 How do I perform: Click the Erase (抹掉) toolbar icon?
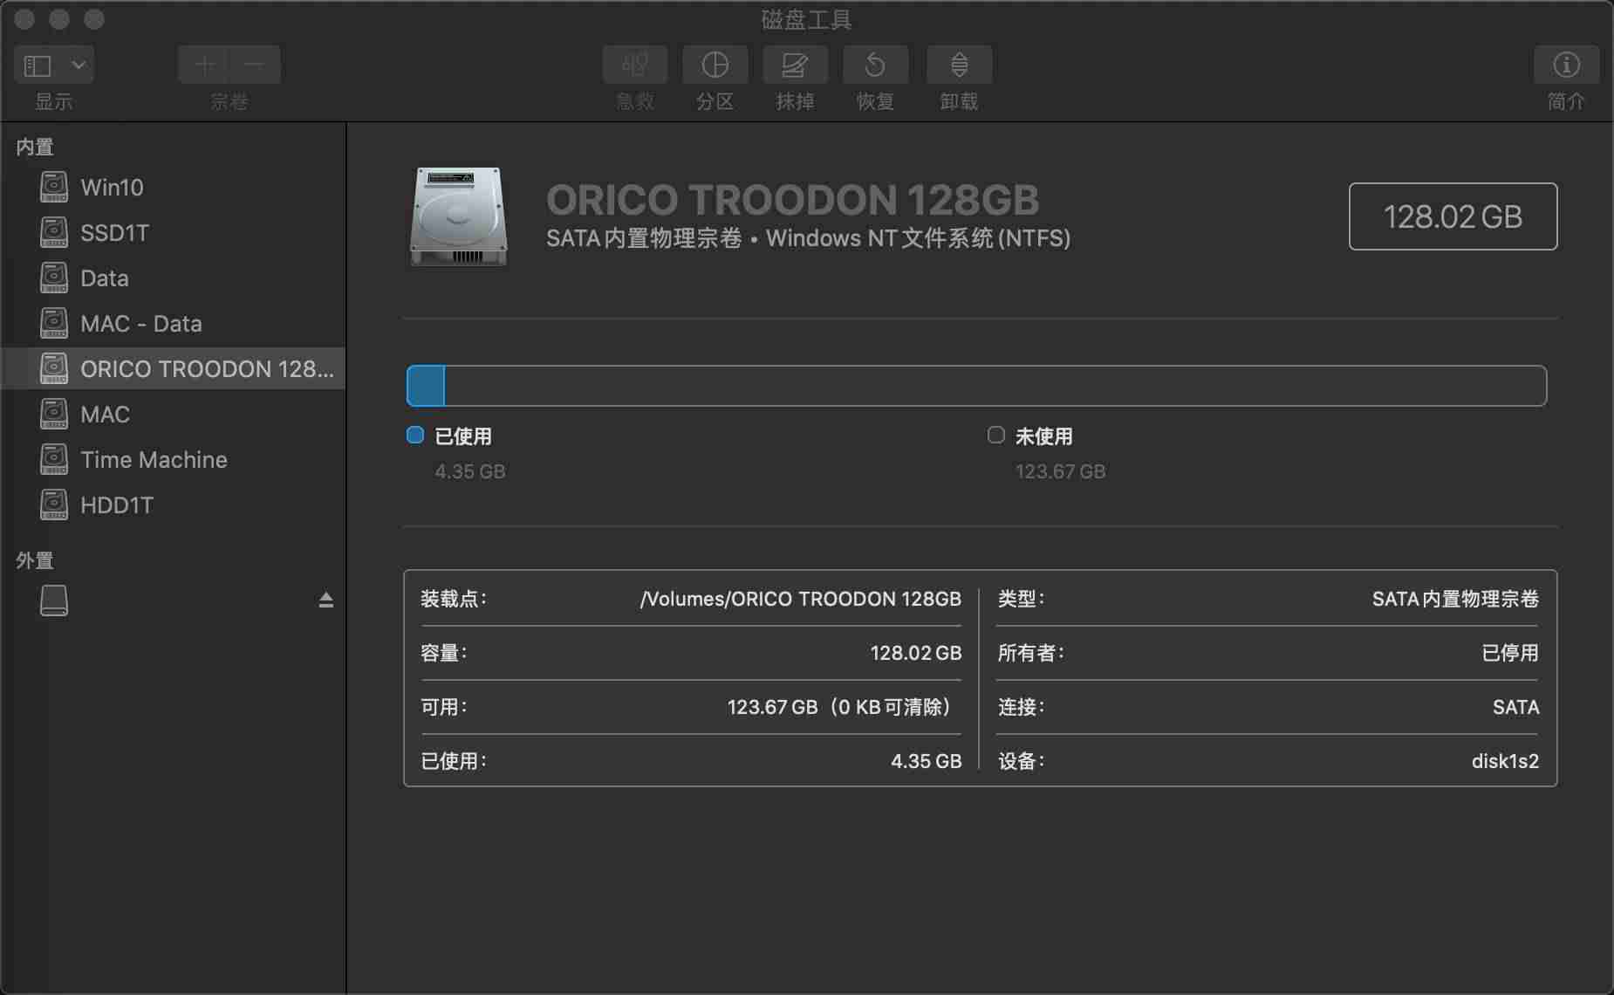[795, 65]
